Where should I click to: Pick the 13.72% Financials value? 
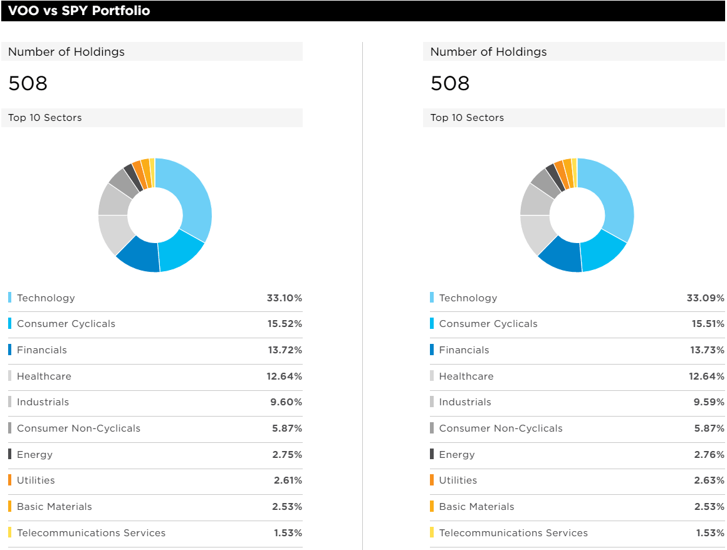285,350
